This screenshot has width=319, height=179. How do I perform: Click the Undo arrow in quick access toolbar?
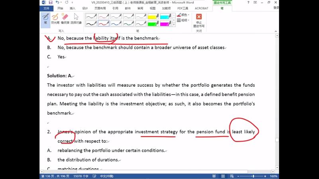click(57, 2)
